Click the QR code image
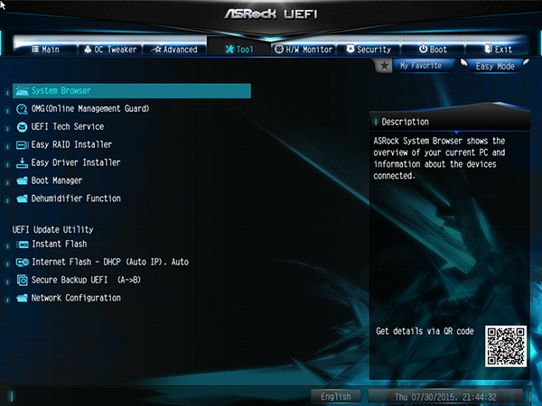Viewport: 542px width, 406px height. click(x=506, y=346)
